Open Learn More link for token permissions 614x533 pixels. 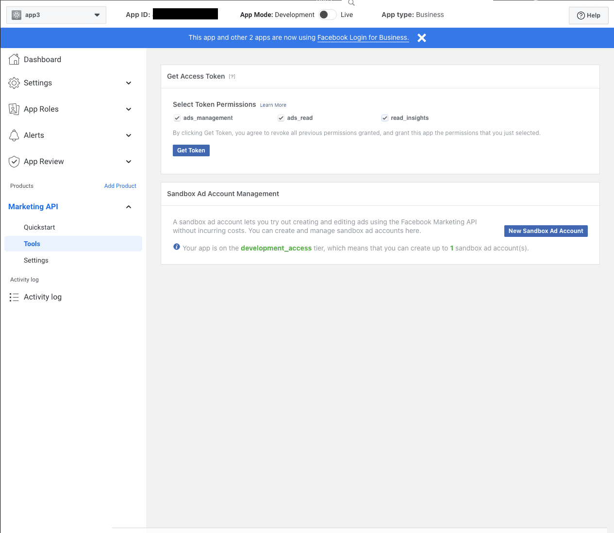[273, 105]
